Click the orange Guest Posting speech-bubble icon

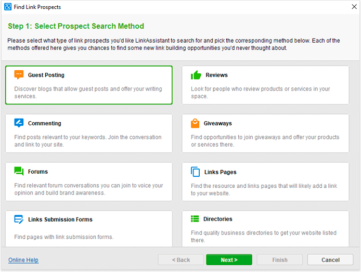tap(19, 75)
